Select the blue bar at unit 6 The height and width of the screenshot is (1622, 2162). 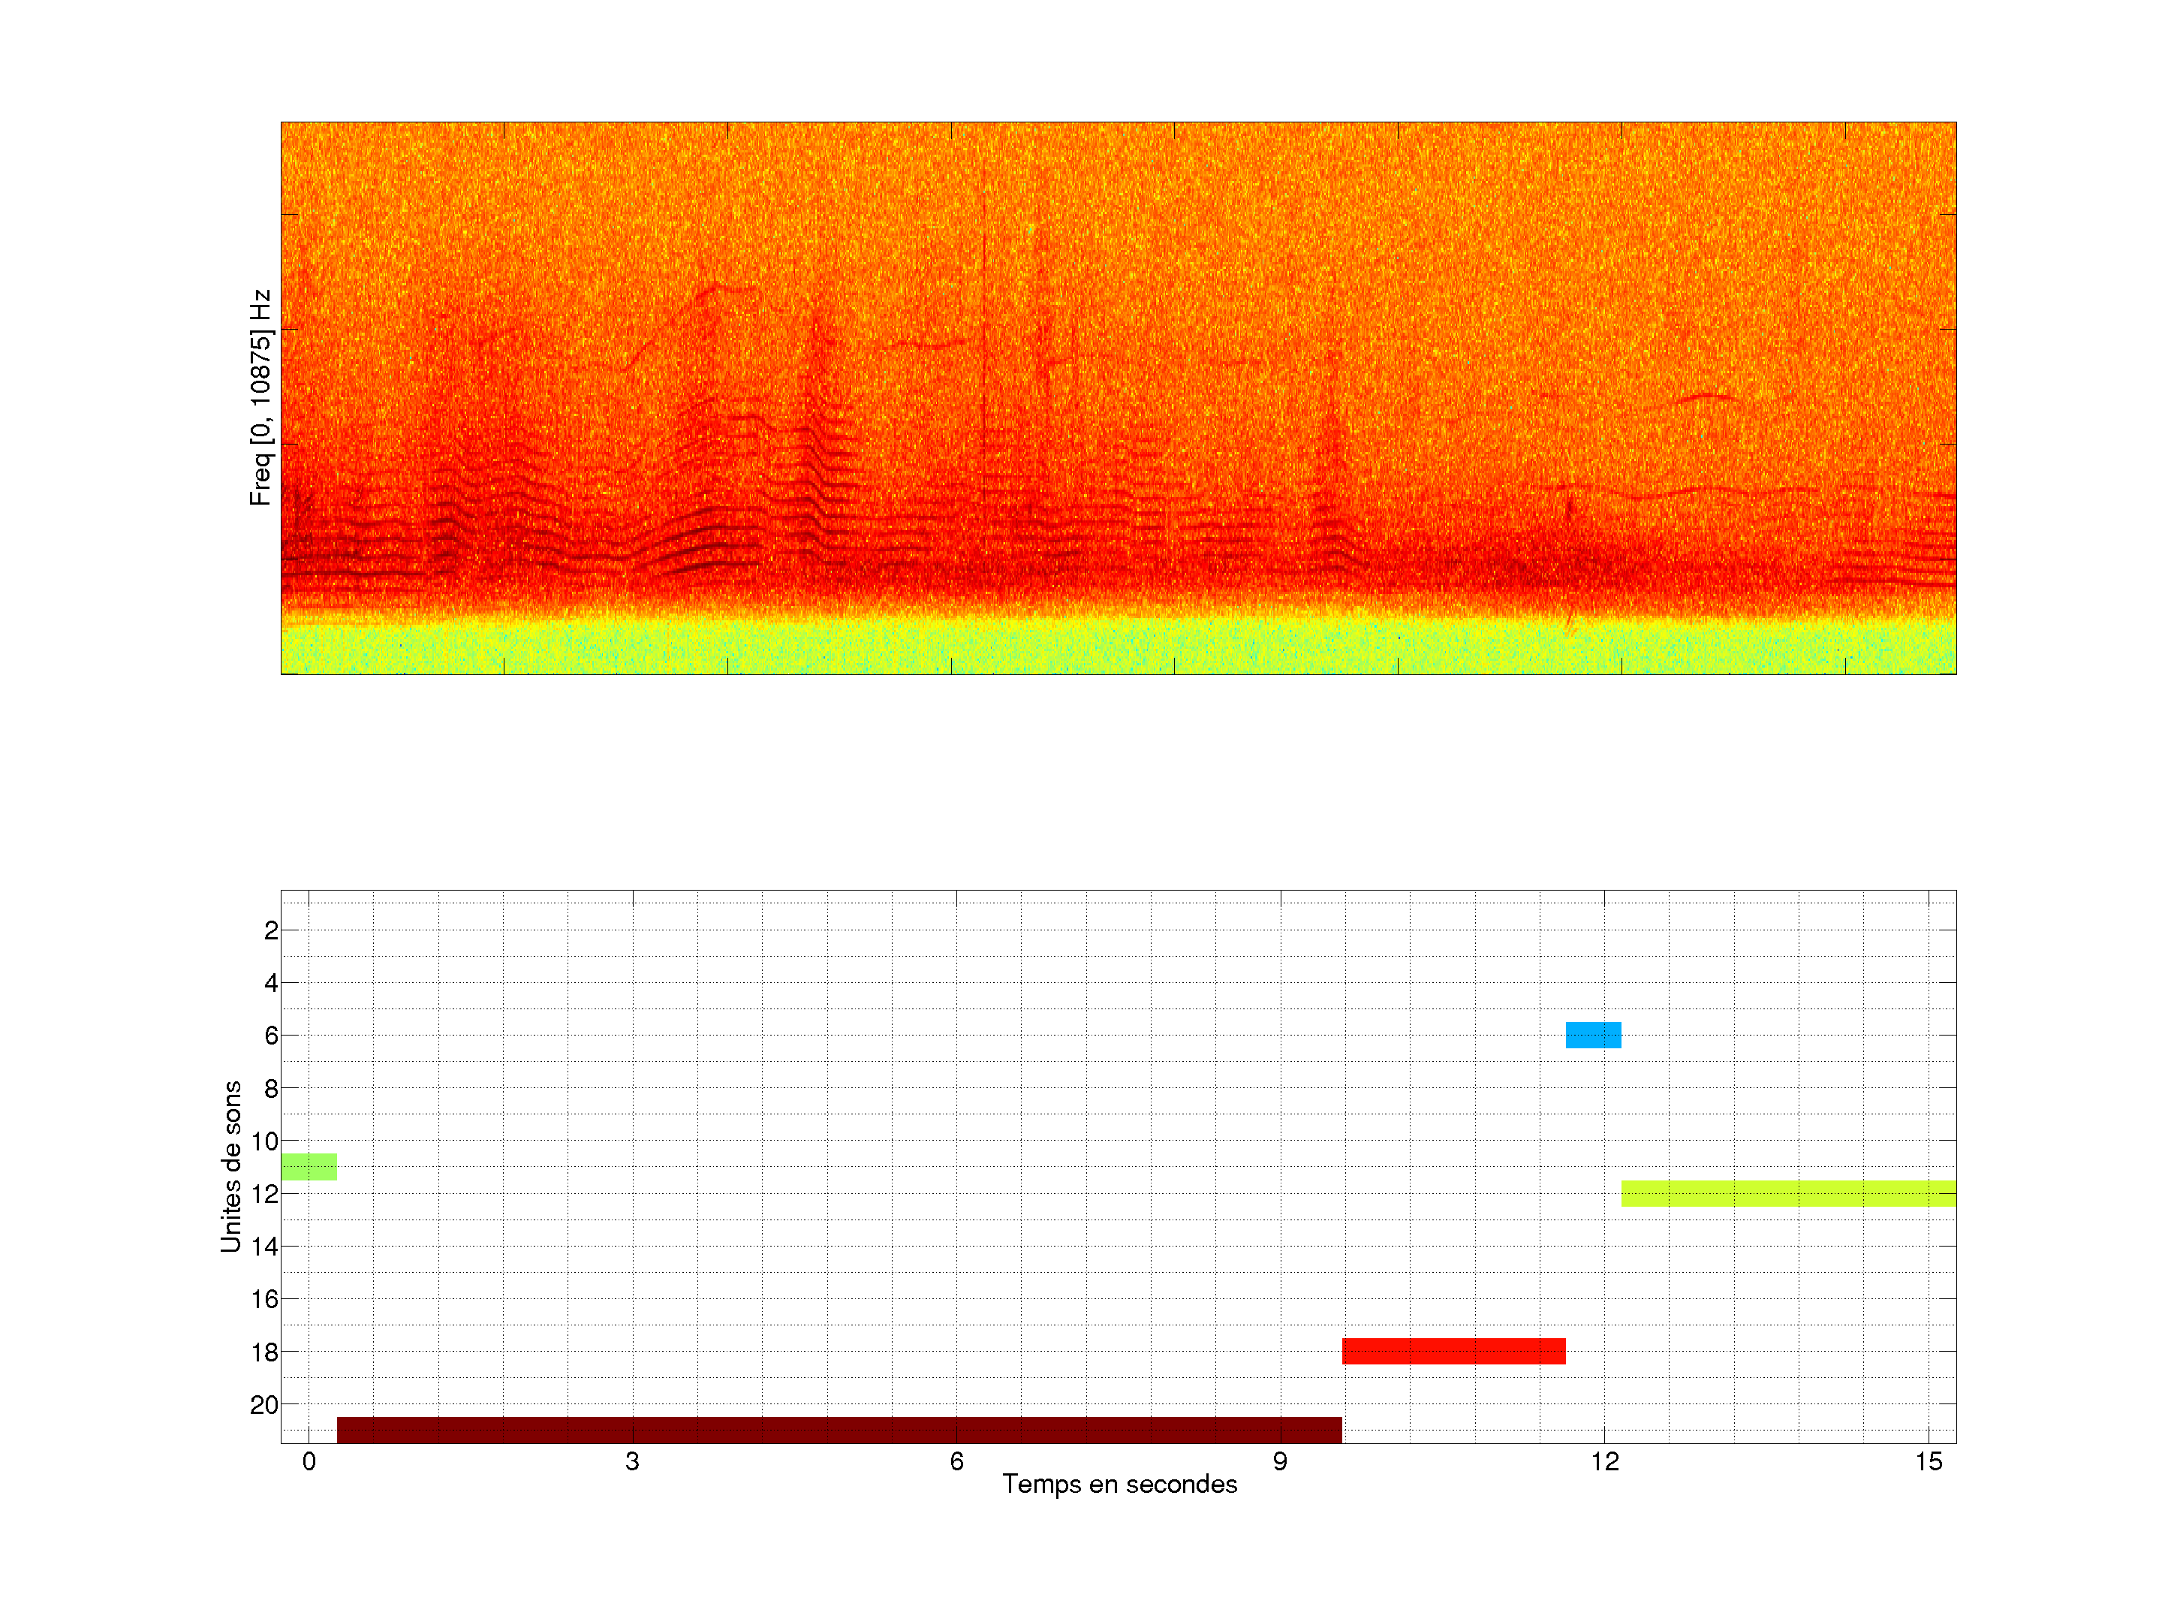[1593, 1035]
